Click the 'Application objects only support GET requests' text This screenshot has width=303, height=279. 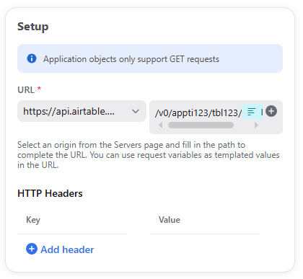(131, 59)
